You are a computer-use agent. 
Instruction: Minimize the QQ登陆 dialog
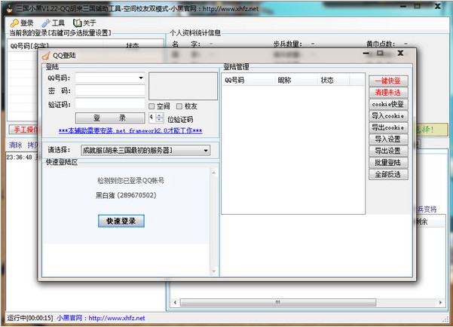(366, 53)
